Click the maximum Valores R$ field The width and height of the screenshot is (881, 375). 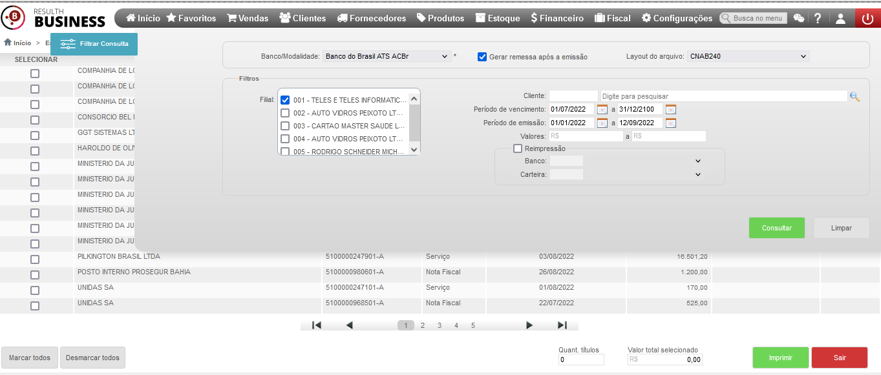pyautogui.click(x=669, y=136)
